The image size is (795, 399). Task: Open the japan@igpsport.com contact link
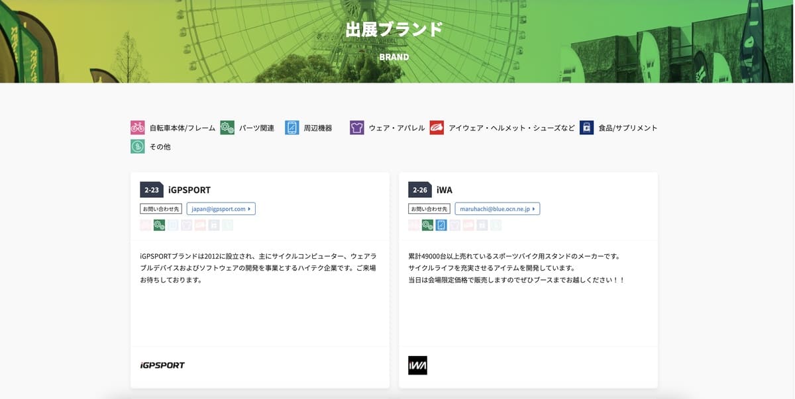[221, 208]
